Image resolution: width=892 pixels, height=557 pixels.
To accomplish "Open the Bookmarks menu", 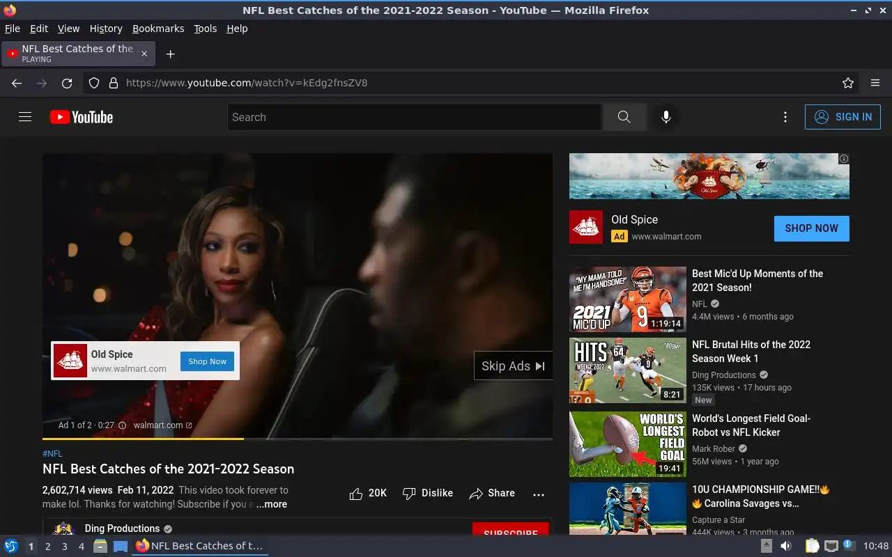I will (158, 29).
